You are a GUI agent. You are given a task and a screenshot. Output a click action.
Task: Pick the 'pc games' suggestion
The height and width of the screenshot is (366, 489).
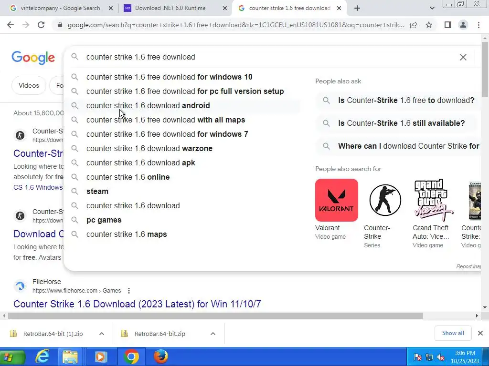tap(182, 220)
